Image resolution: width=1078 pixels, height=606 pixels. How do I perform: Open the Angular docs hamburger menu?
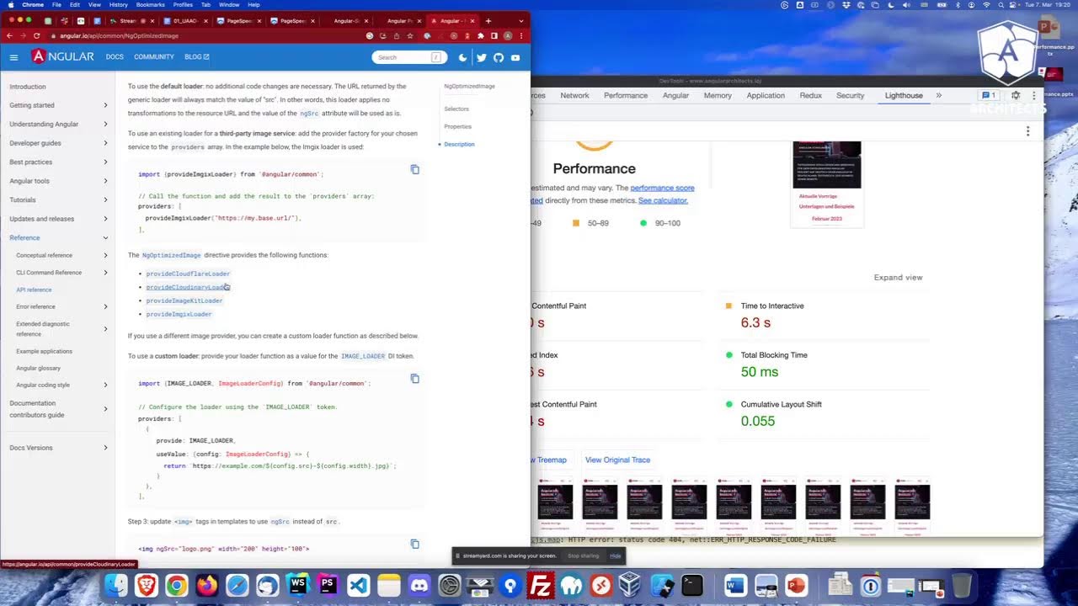[x=13, y=57]
